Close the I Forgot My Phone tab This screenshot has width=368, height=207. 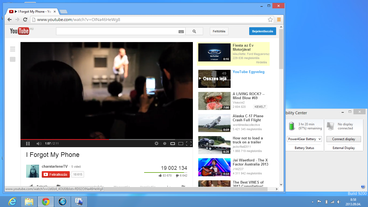point(55,12)
